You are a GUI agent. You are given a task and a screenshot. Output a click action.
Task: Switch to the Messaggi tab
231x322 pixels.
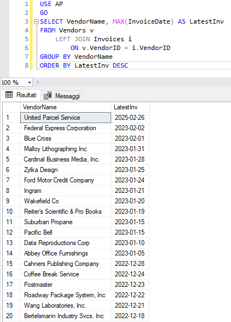coord(62,96)
